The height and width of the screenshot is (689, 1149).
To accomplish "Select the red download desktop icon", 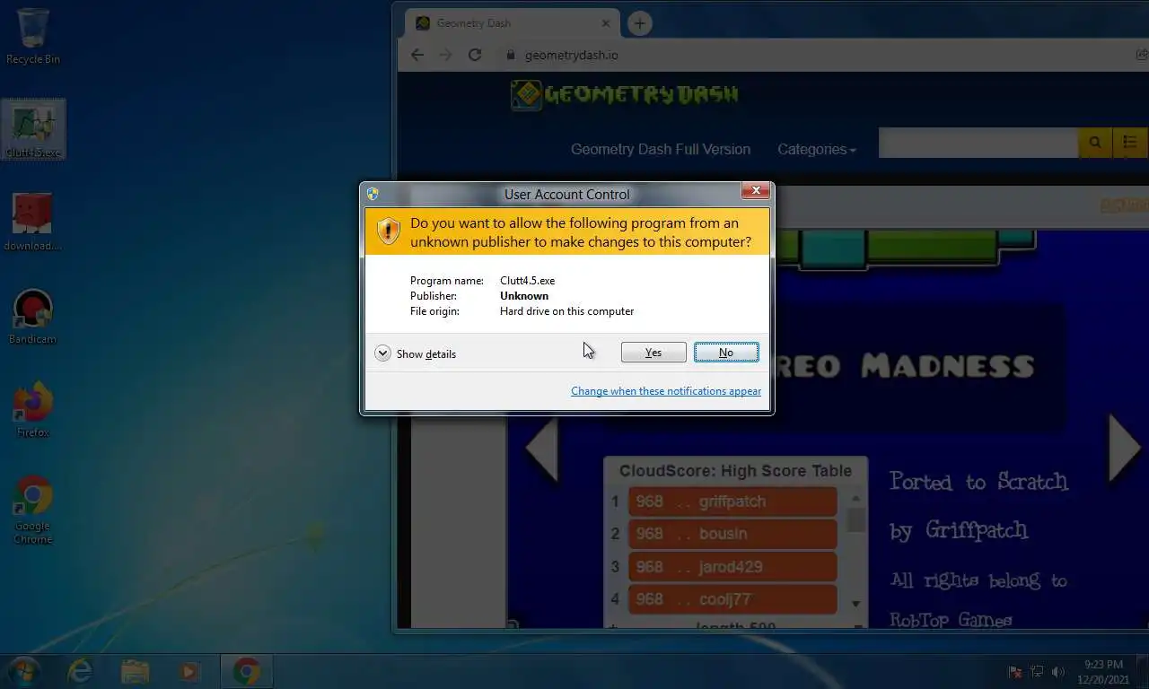I will click(32, 222).
